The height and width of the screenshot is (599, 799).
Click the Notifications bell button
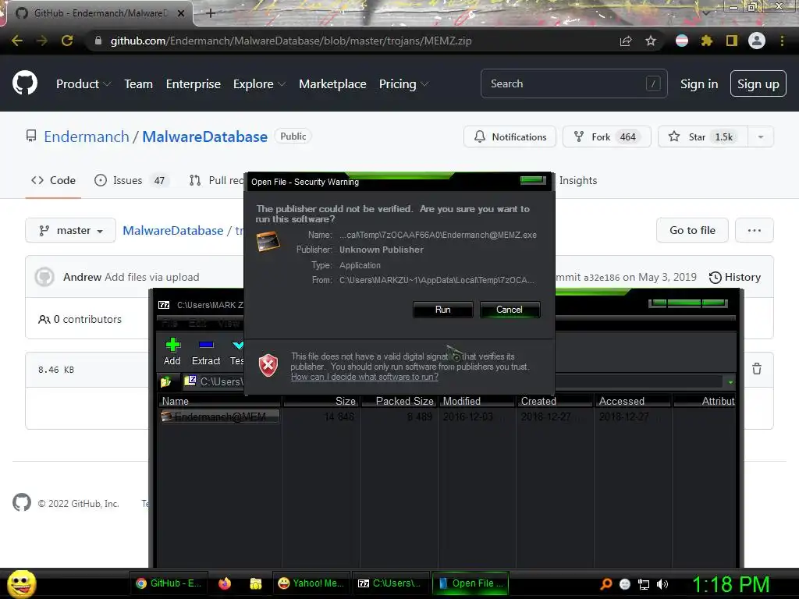(510, 136)
